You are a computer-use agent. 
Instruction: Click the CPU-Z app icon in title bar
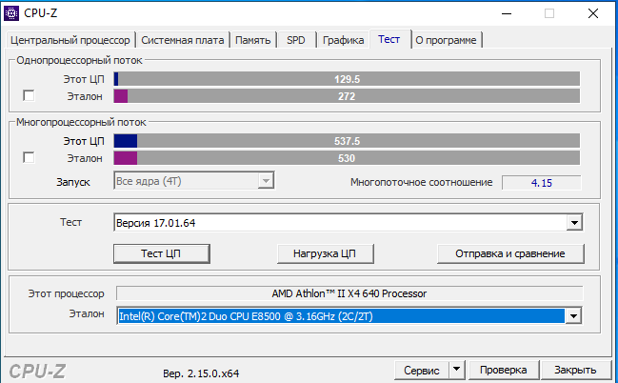pos(11,13)
